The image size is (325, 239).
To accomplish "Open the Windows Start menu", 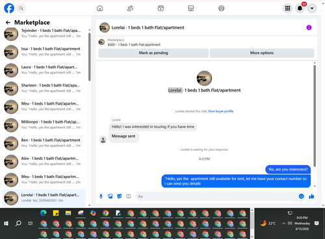I will click(x=6, y=223).
